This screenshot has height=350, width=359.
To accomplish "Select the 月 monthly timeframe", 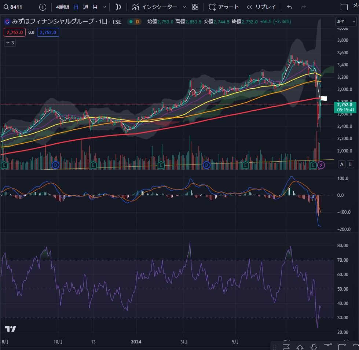I will (x=95, y=7).
